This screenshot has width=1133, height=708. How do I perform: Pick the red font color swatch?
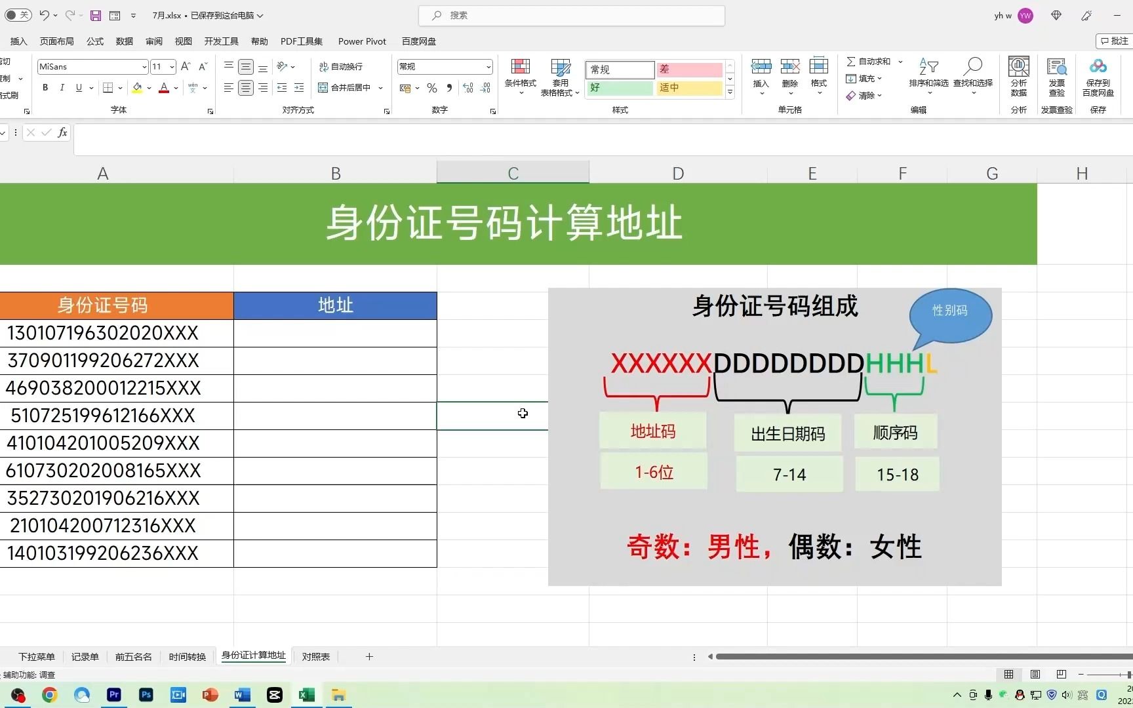point(164,88)
